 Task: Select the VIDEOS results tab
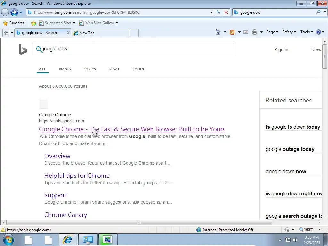(x=90, y=69)
